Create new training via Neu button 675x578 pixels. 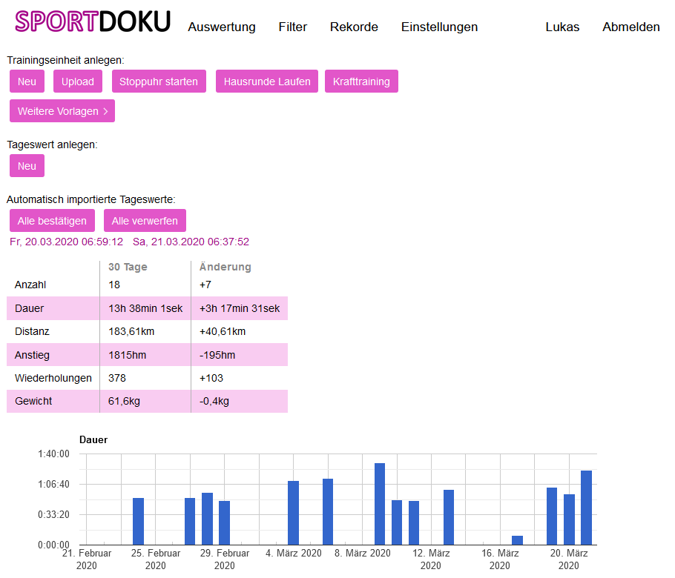[27, 82]
